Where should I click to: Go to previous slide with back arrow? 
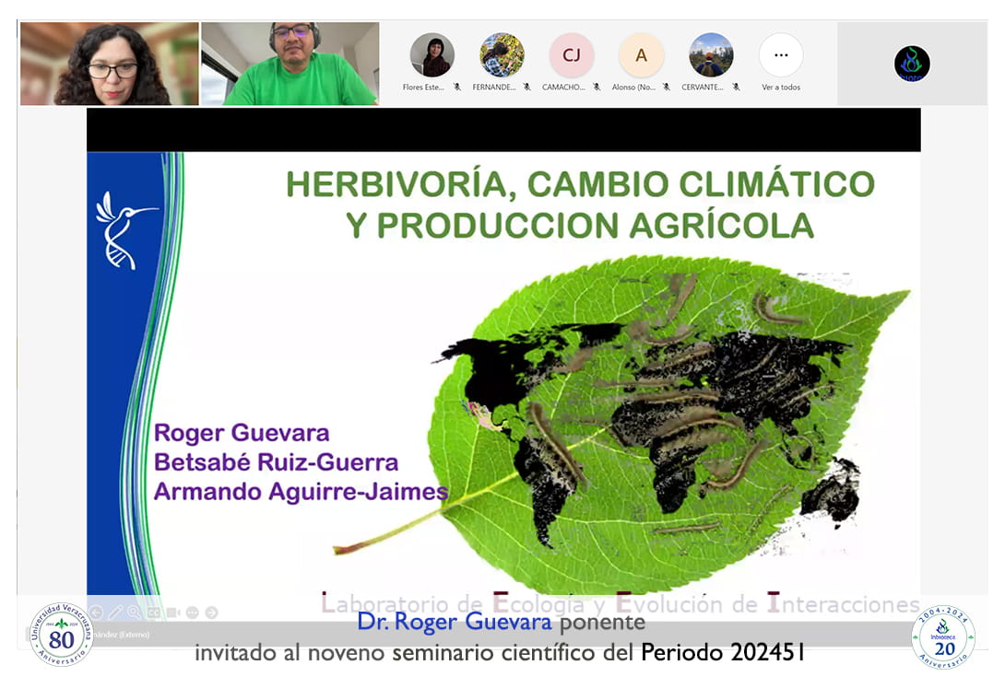(96, 612)
